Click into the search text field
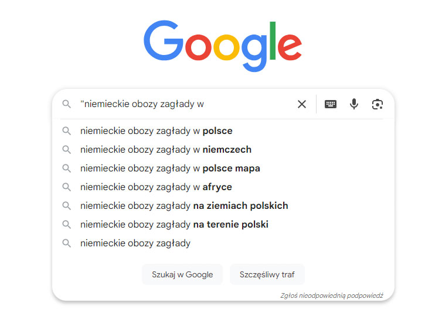This screenshot has height=313, width=425. click(x=188, y=104)
